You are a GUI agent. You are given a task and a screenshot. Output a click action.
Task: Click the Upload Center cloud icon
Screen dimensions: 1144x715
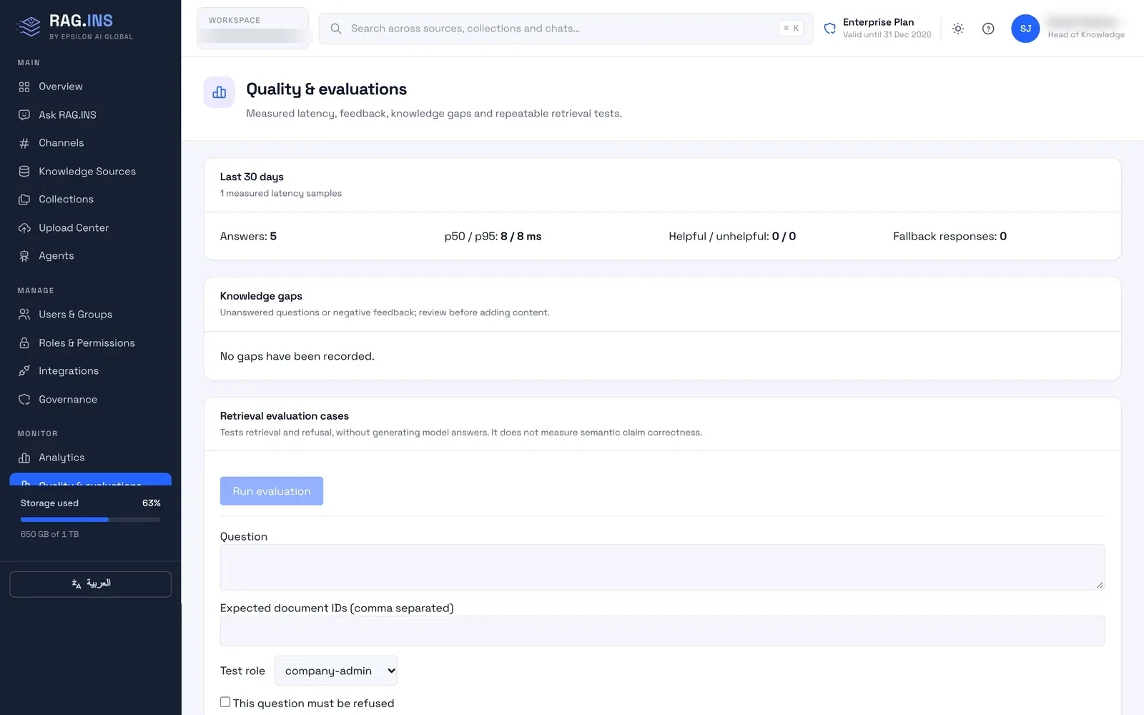[24, 228]
